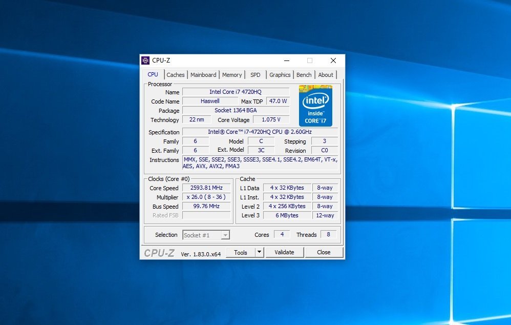Click the Close button at bottom

pyautogui.click(x=324, y=252)
